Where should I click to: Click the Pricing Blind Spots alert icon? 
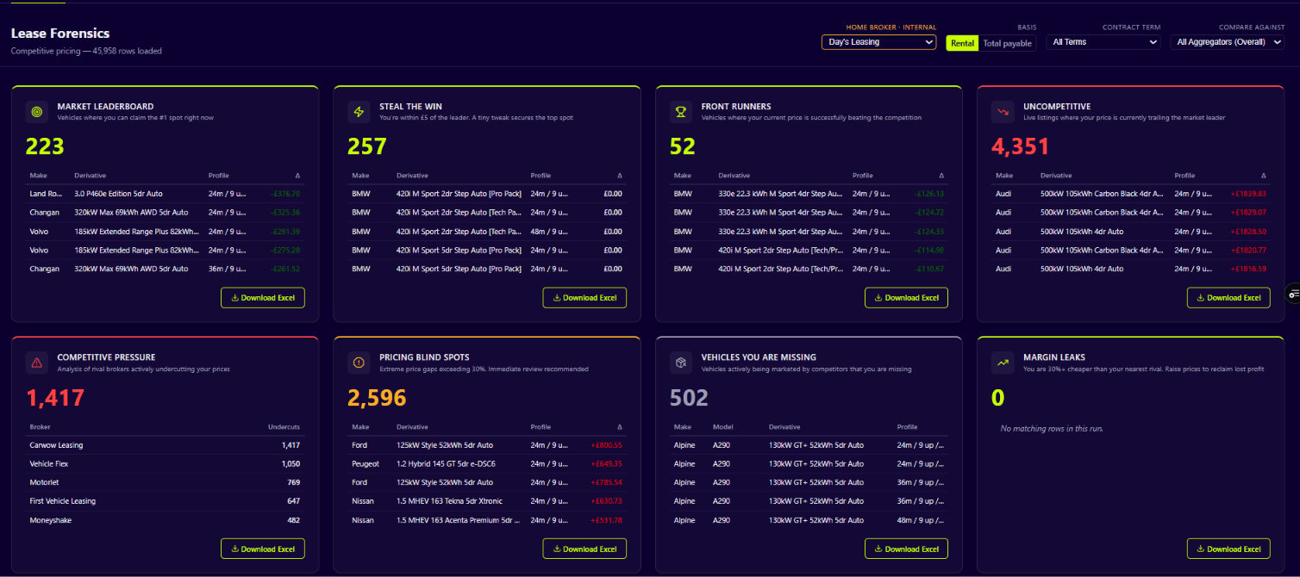[359, 363]
